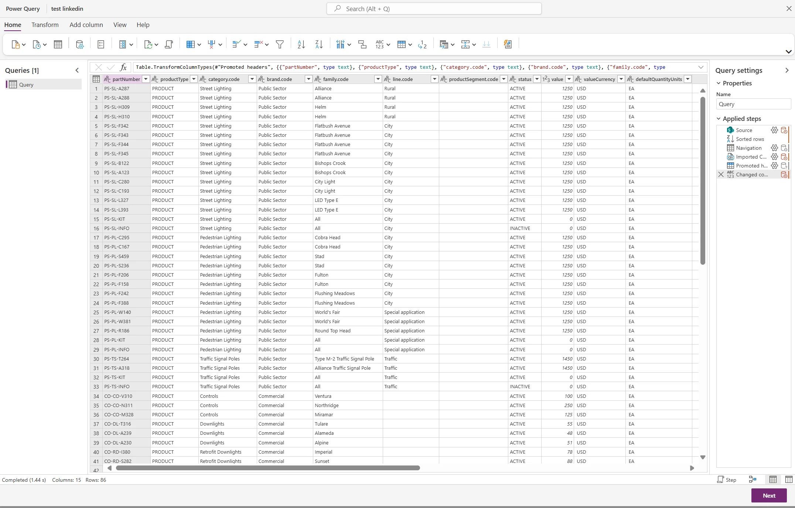Delete the Changed column type step

[721, 175]
